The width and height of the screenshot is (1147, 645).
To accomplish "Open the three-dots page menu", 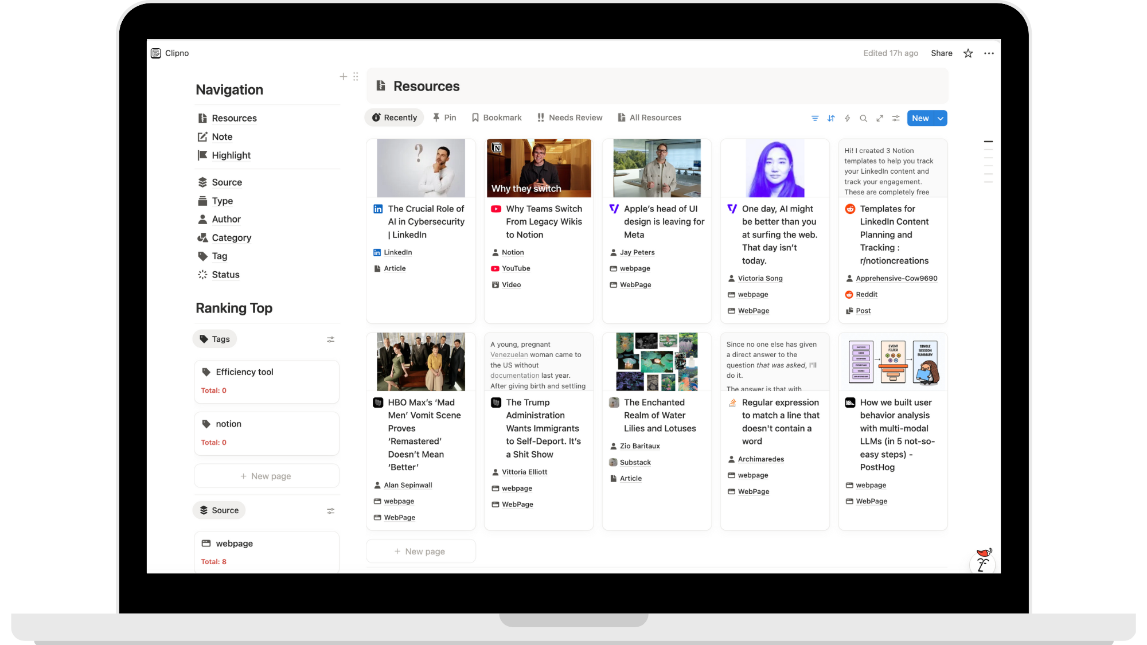I will (x=989, y=53).
